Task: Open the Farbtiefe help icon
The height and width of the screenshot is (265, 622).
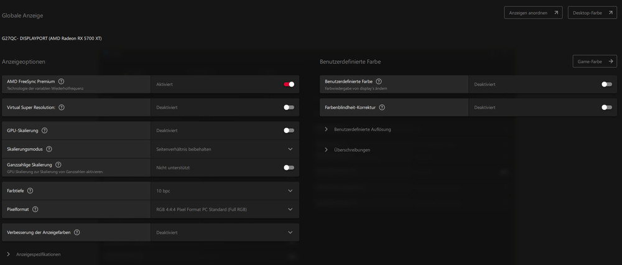Action: point(30,191)
